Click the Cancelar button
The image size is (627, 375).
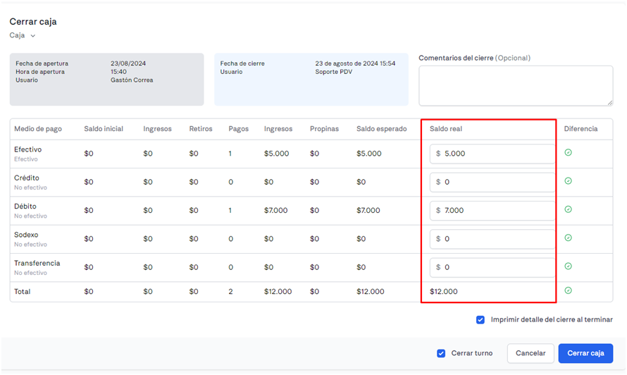click(x=530, y=353)
